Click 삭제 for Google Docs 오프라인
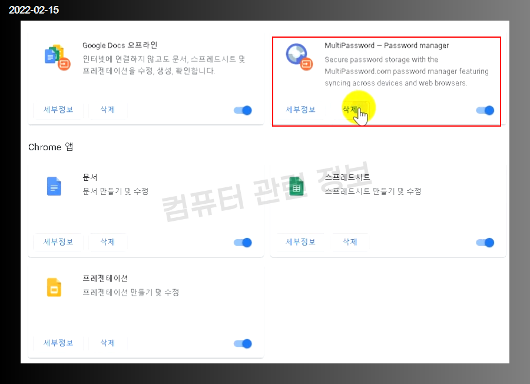The image size is (530, 384). (x=108, y=110)
